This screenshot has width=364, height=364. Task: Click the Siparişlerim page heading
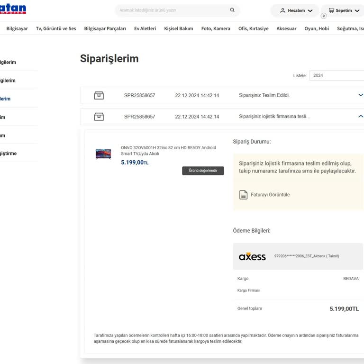(109, 59)
